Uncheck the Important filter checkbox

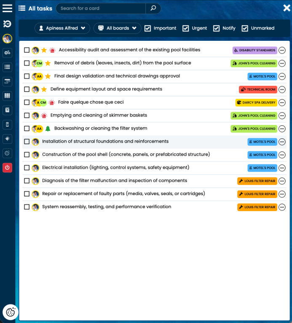[x=147, y=28]
